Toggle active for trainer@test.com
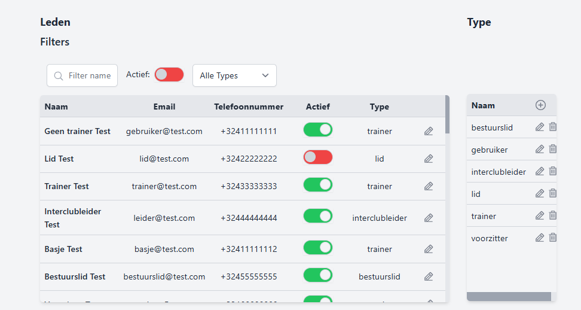 tap(318, 185)
